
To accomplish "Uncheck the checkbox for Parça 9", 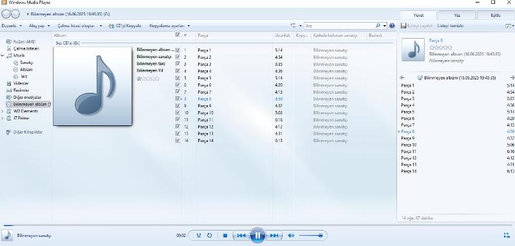I will pyautogui.click(x=177, y=106).
